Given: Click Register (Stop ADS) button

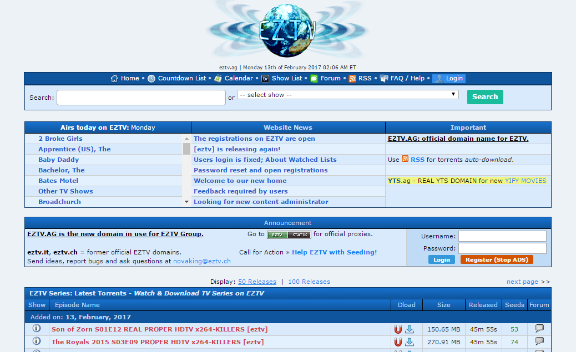Looking at the screenshot, I should [497, 259].
